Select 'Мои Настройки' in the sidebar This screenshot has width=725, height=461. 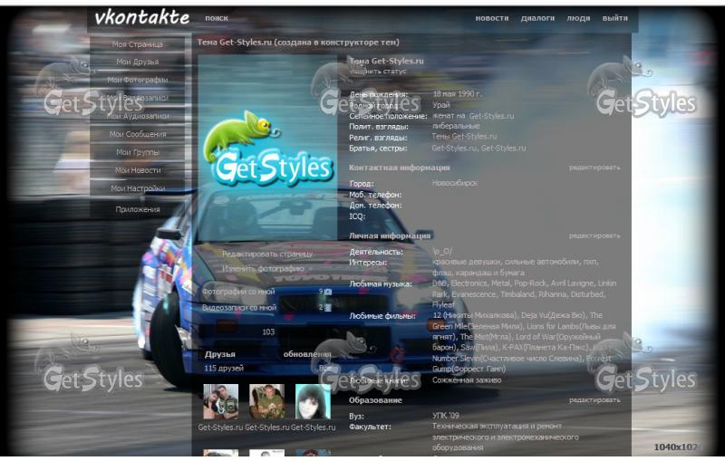tap(138, 188)
